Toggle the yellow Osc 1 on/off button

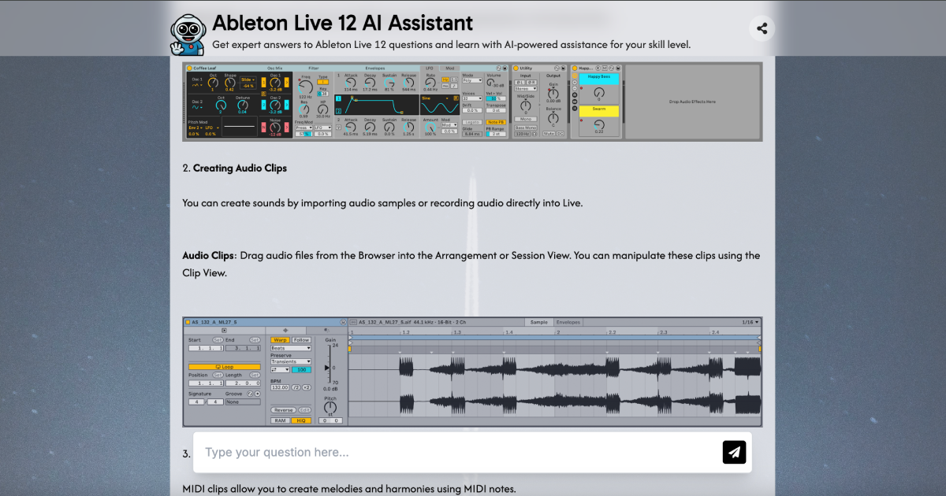[x=263, y=83]
